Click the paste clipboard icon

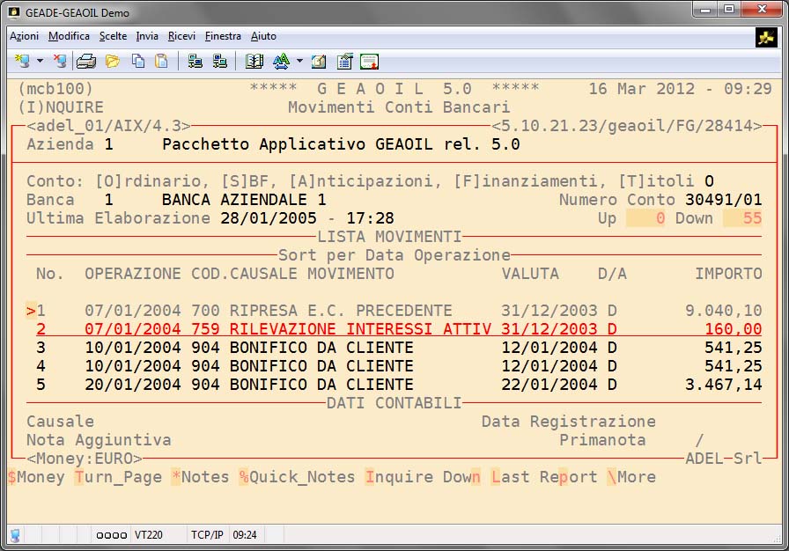[x=161, y=62]
